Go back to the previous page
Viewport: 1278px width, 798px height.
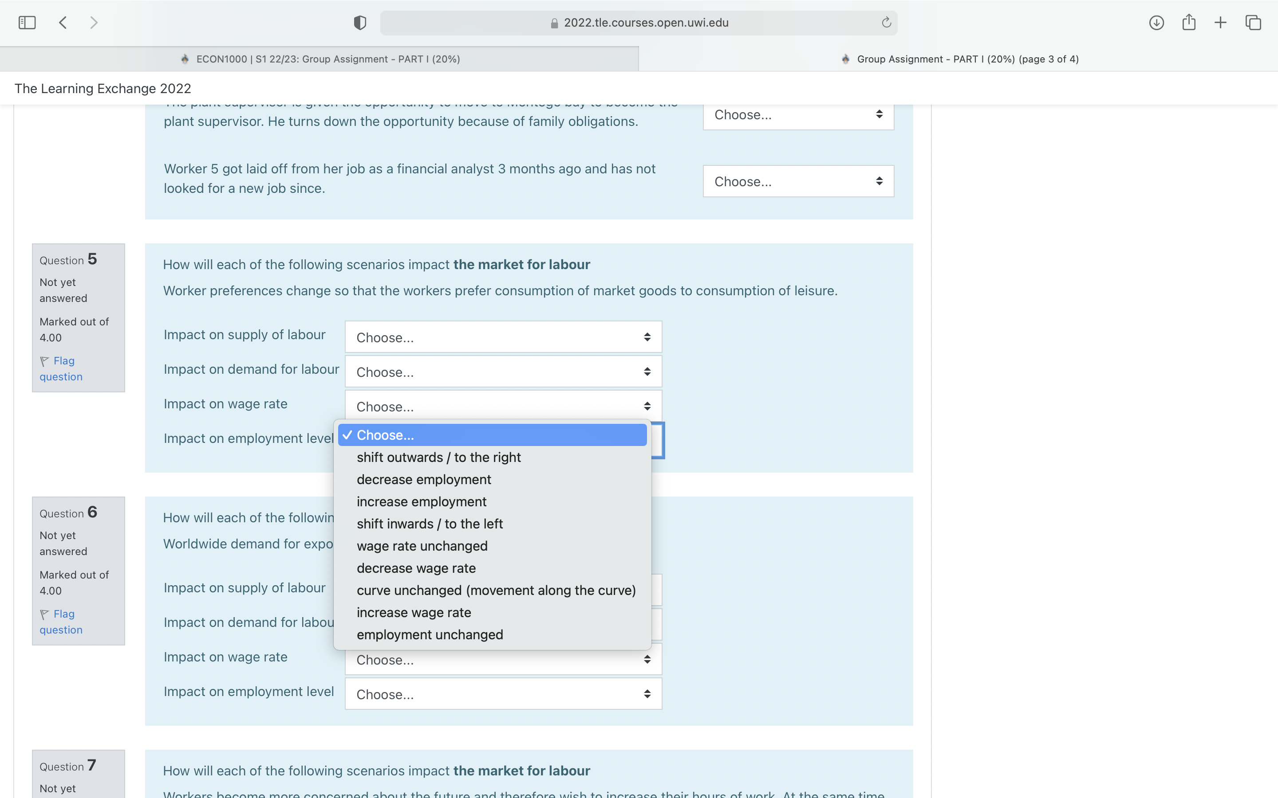(x=63, y=23)
